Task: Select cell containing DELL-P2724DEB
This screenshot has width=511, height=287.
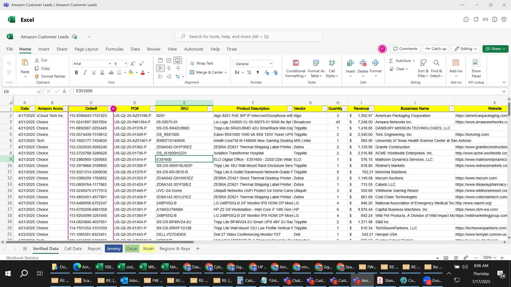Action: pyautogui.click(x=184, y=235)
